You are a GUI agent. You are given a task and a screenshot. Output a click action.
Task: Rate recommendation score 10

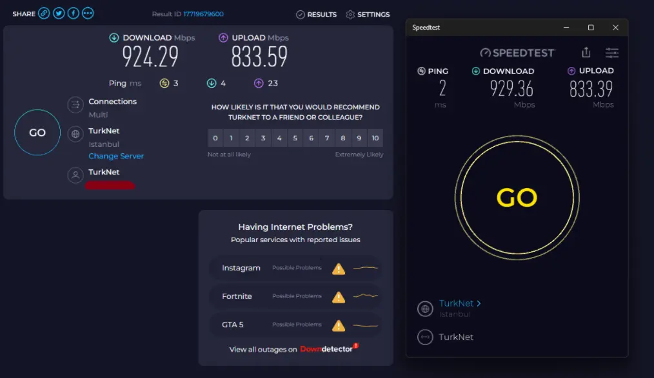375,138
